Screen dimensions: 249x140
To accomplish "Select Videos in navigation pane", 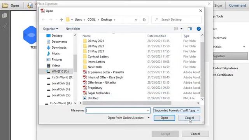I will click(56, 65).
